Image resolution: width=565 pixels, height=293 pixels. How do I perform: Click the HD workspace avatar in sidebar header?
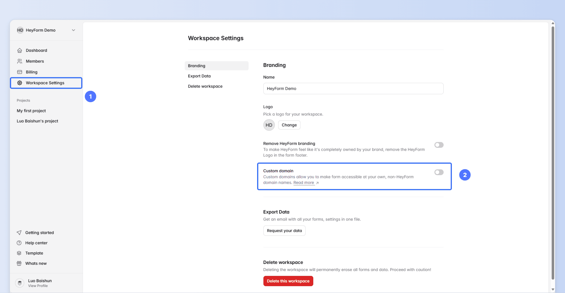20,30
